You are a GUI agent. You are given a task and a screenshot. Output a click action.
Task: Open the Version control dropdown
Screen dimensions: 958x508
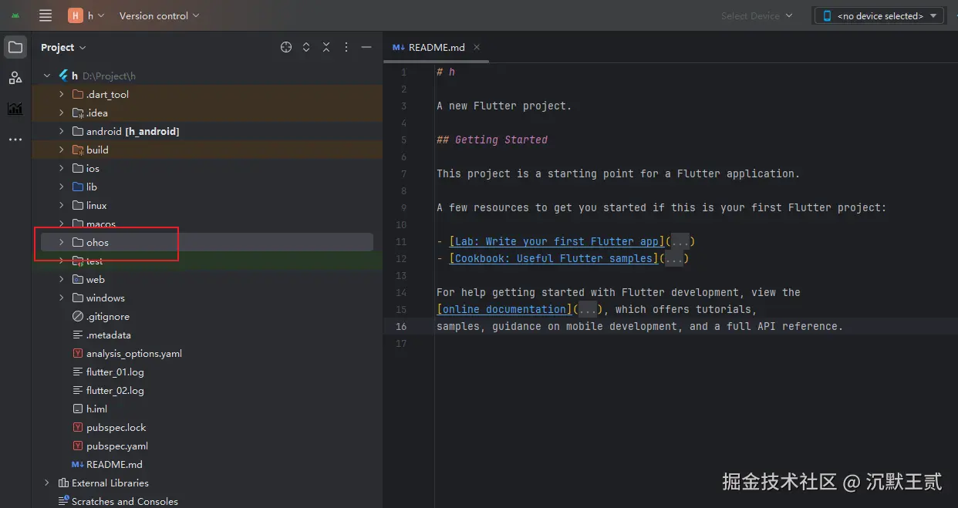tap(159, 15)
